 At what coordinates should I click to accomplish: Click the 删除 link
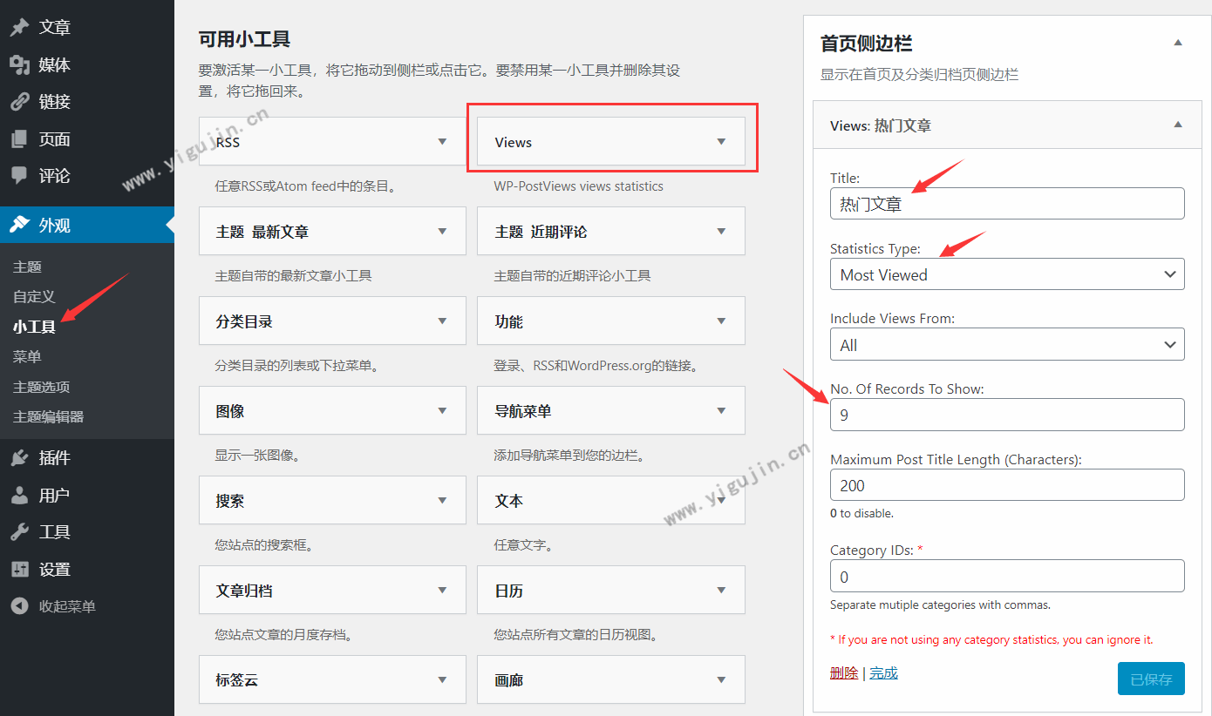843,673
